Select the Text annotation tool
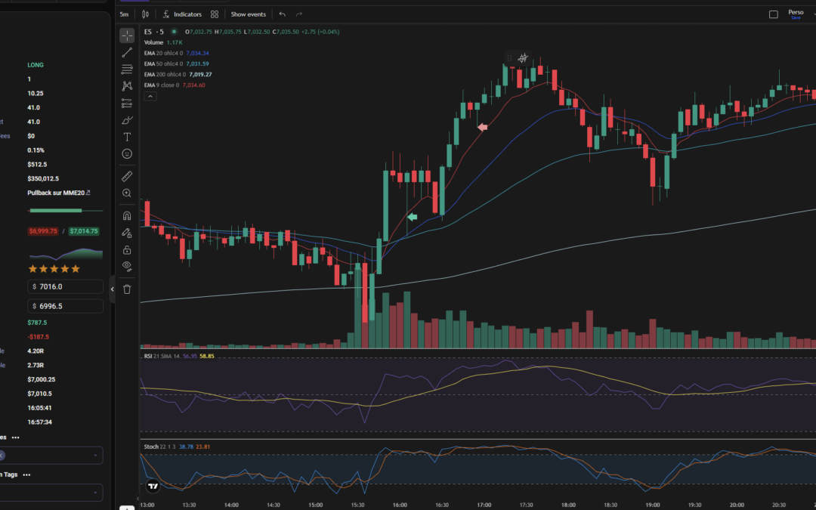 [127, 137]
